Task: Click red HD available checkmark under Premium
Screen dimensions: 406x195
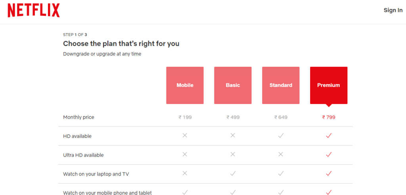Action: pyautogui.click(x=329, y=135)
